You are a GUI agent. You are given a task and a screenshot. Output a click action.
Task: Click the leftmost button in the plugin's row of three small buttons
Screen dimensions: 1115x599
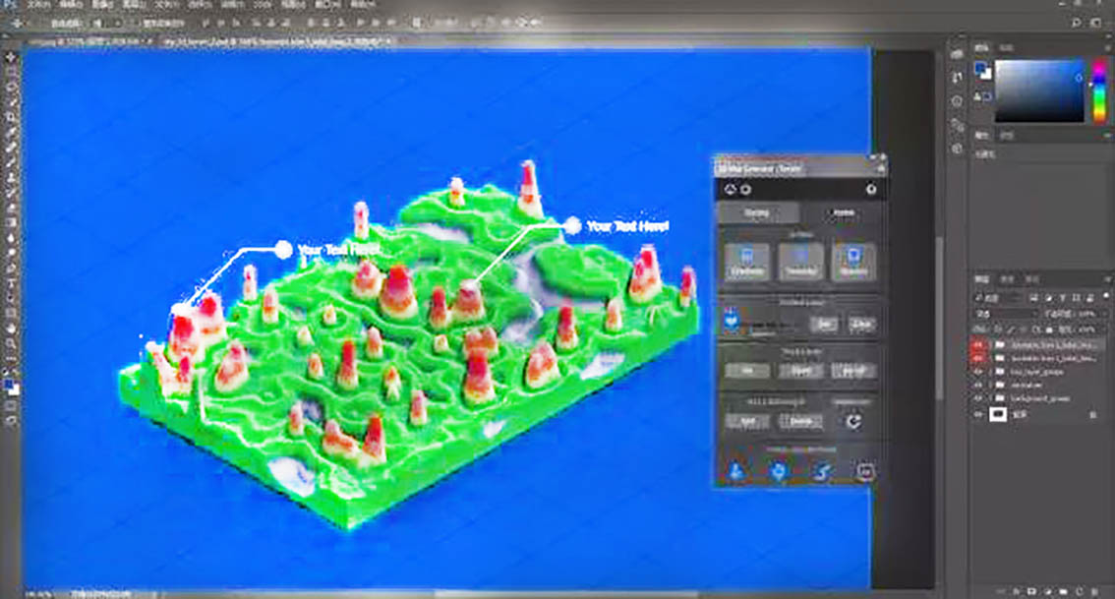[x=746, y=371]
